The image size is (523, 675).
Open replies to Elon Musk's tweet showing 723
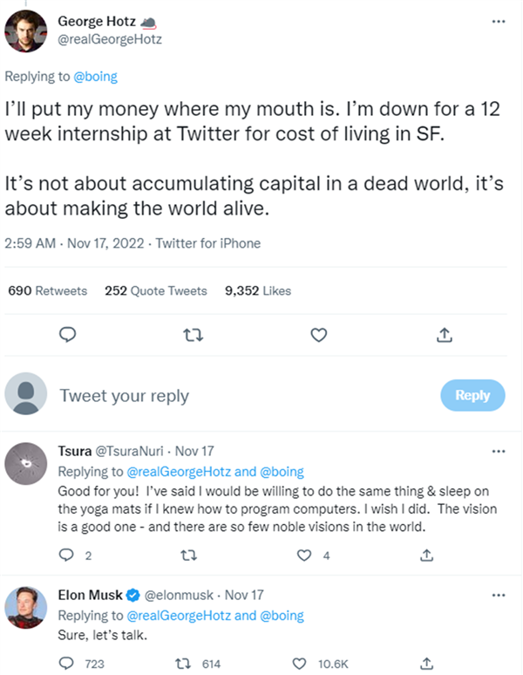pos(65,664)
